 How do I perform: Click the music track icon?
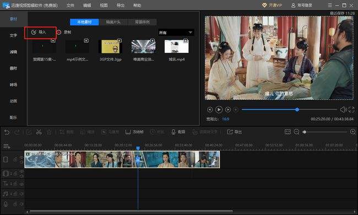pyautogui.click(x=6, y=193)
